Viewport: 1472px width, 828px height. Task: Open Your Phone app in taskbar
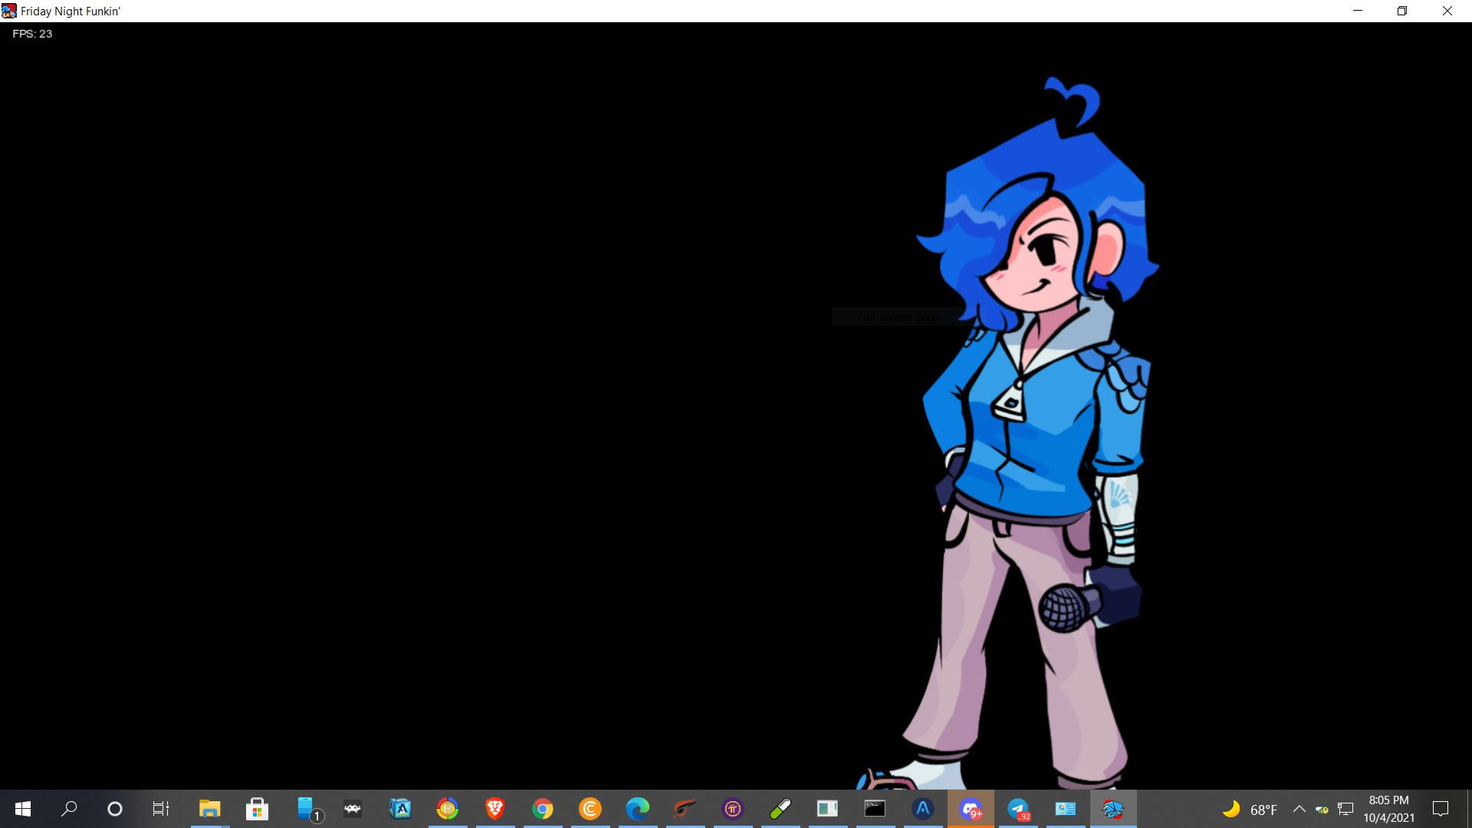[307, 809]
